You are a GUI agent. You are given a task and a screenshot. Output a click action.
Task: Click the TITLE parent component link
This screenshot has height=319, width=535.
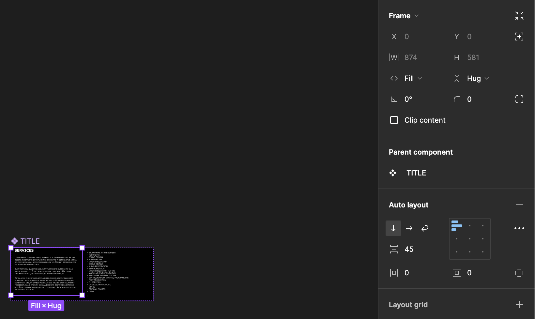coord(416,173)
